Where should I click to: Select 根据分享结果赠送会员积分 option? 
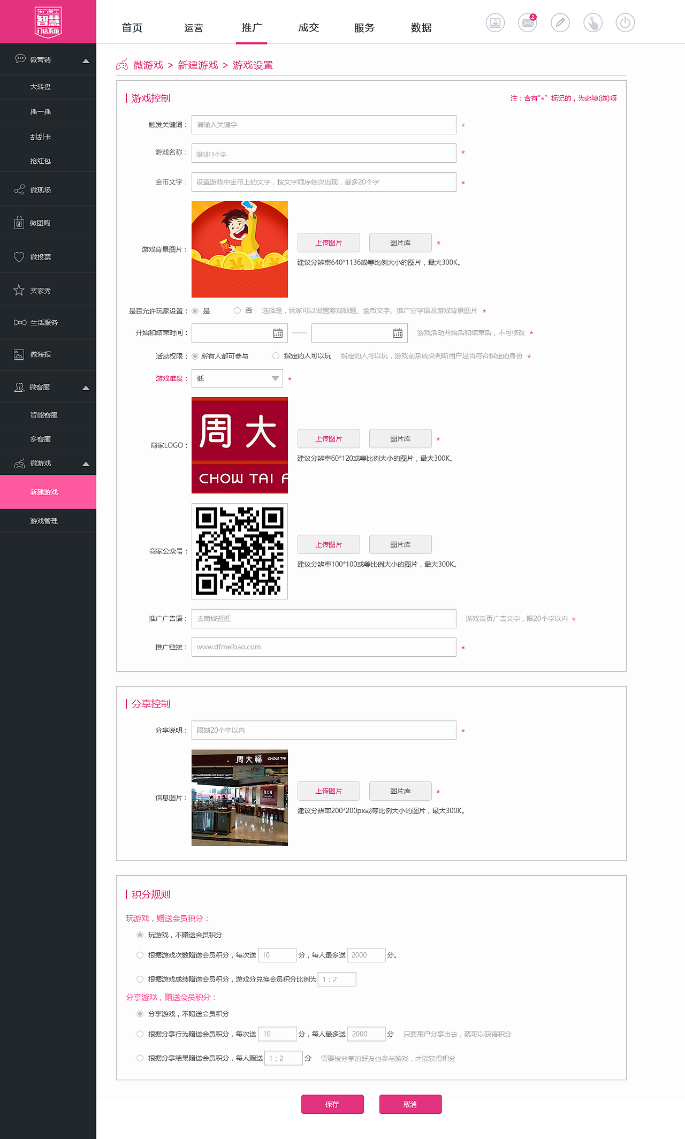140,1058
